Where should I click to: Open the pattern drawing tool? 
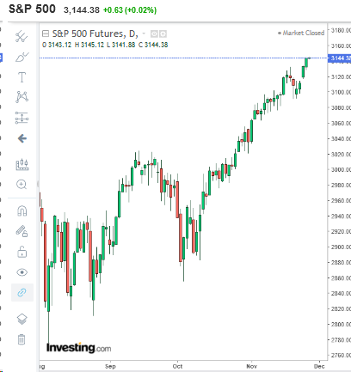22,97
